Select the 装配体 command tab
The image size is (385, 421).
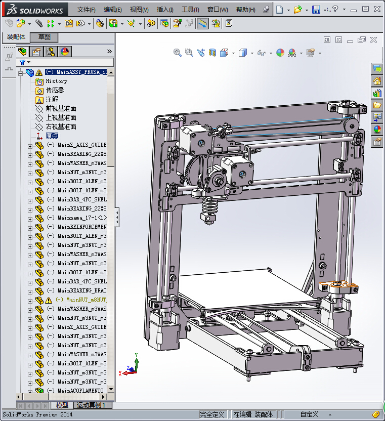[x=16, y=37]
